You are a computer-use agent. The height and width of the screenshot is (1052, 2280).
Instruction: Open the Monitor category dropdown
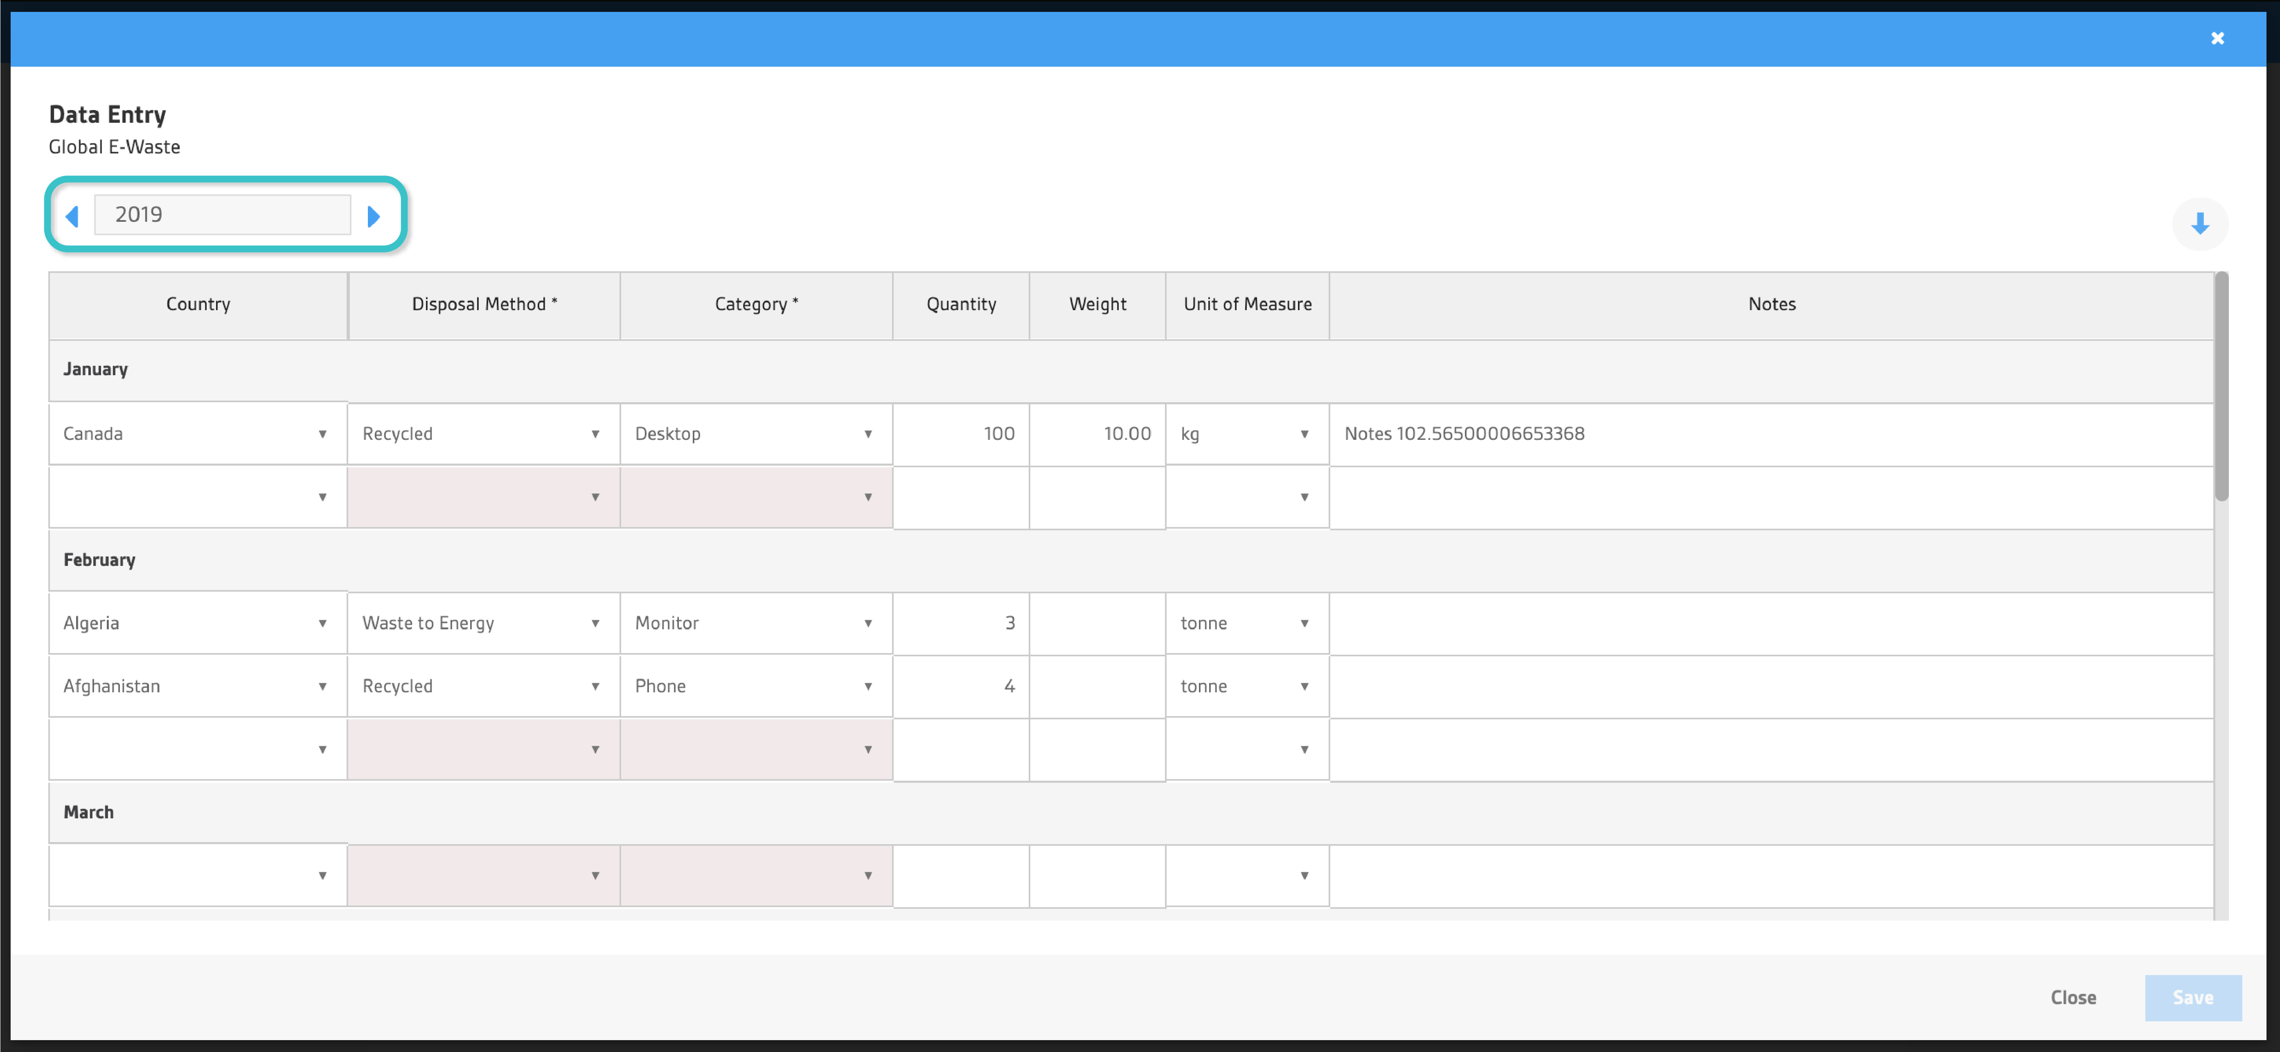point(756,623)
